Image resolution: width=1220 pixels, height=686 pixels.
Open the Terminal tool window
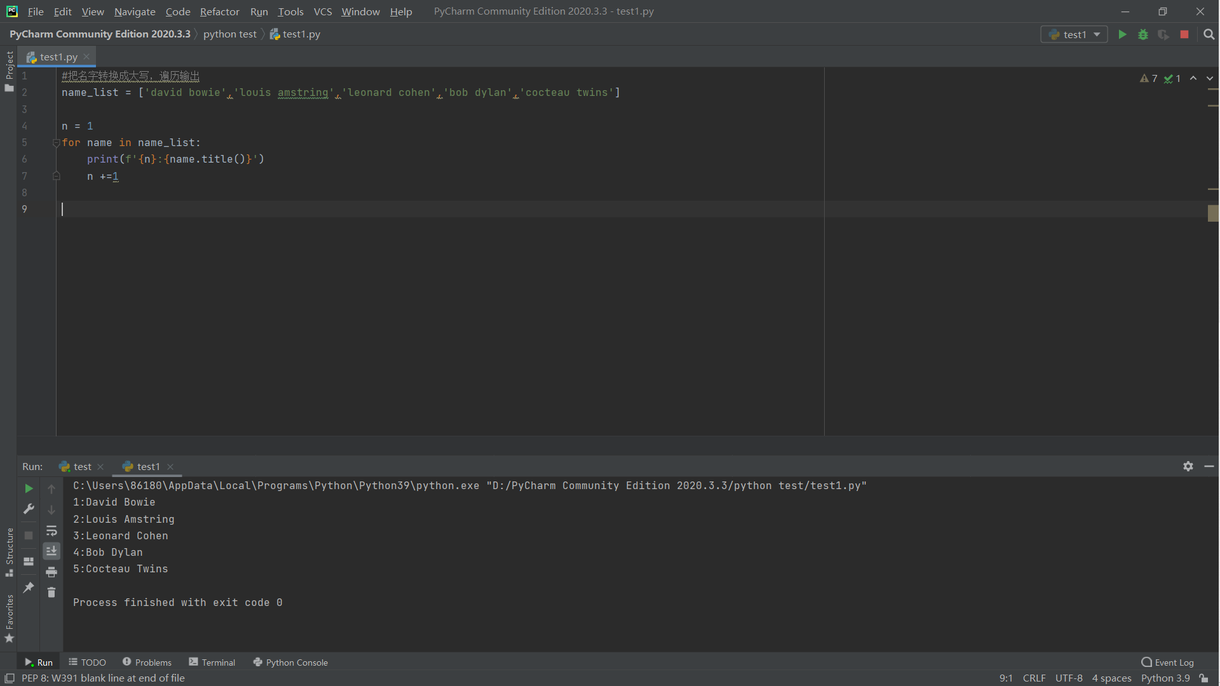[x=212, y=662]
